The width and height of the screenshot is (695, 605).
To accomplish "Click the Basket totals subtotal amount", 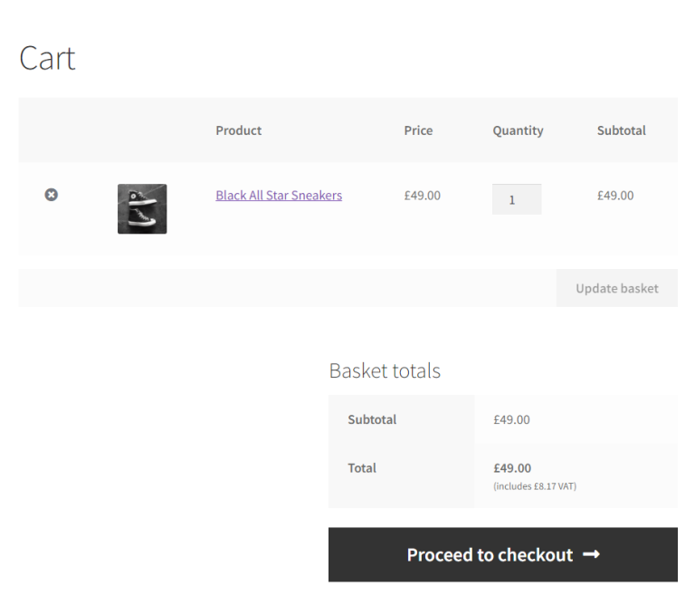I will [511, 419].
